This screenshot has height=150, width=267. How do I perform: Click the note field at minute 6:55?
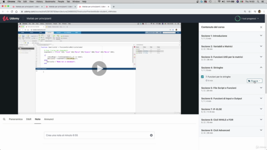(x=99, y=135)
